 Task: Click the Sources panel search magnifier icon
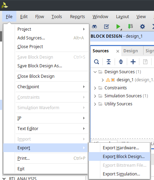coord(97,62)
